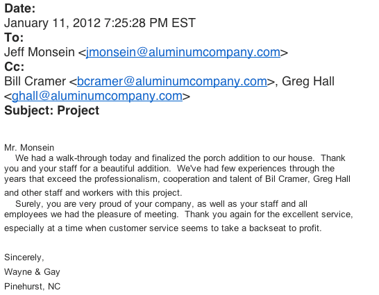Viewport: 379px width, 295px height.
Task: Click the recipient name Jeff Monsein
Action: coord(40,52)
